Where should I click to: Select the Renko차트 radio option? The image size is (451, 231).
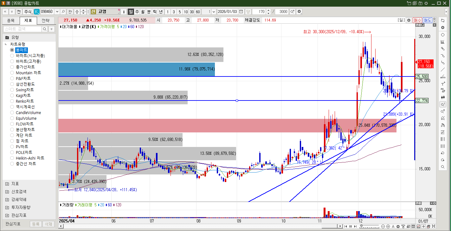[x=12, y=101]
